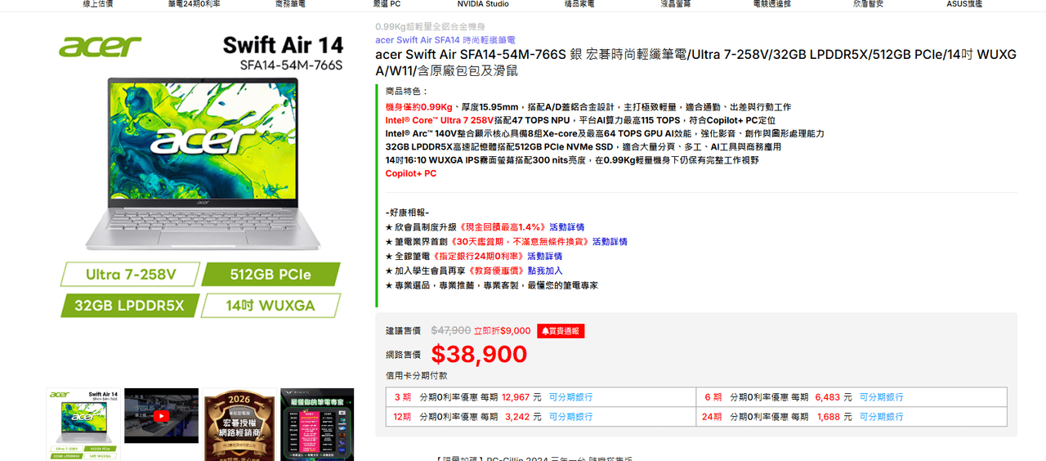Select the 線上估價 menu item
Screen dimensions: 1046x461
click(98, 4)
